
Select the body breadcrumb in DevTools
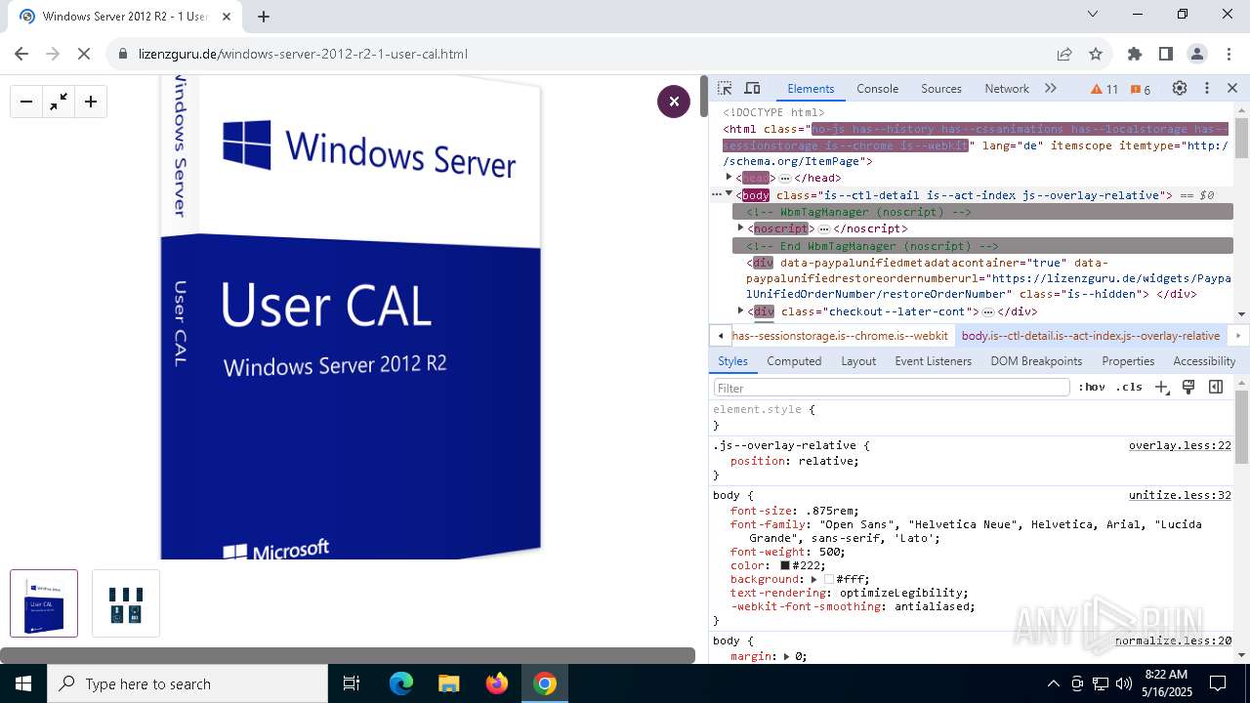(x=1091, y=335)
